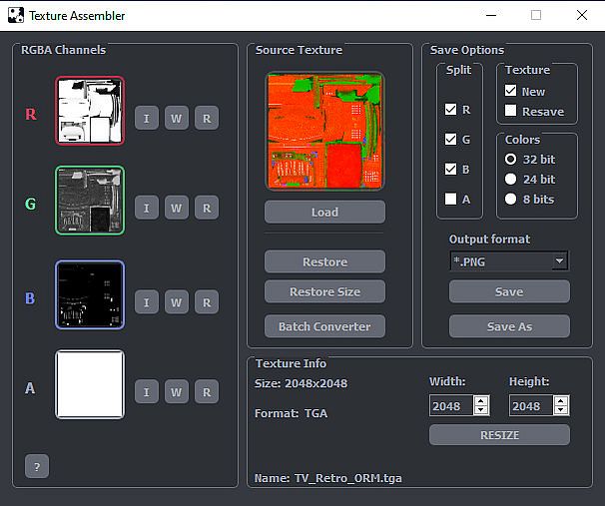The height and width of the screenshot is (506, 605).
Task: Click the Source Texture preview image
Action: click(x=324, y=131)
